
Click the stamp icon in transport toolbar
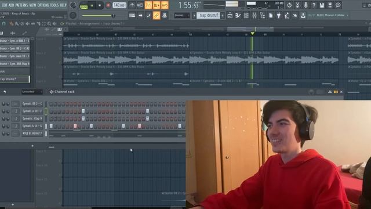tap(165, 16)
